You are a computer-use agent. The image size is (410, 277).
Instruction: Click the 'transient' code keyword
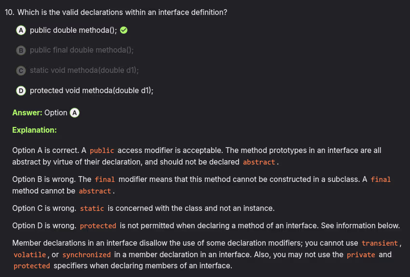380,244
